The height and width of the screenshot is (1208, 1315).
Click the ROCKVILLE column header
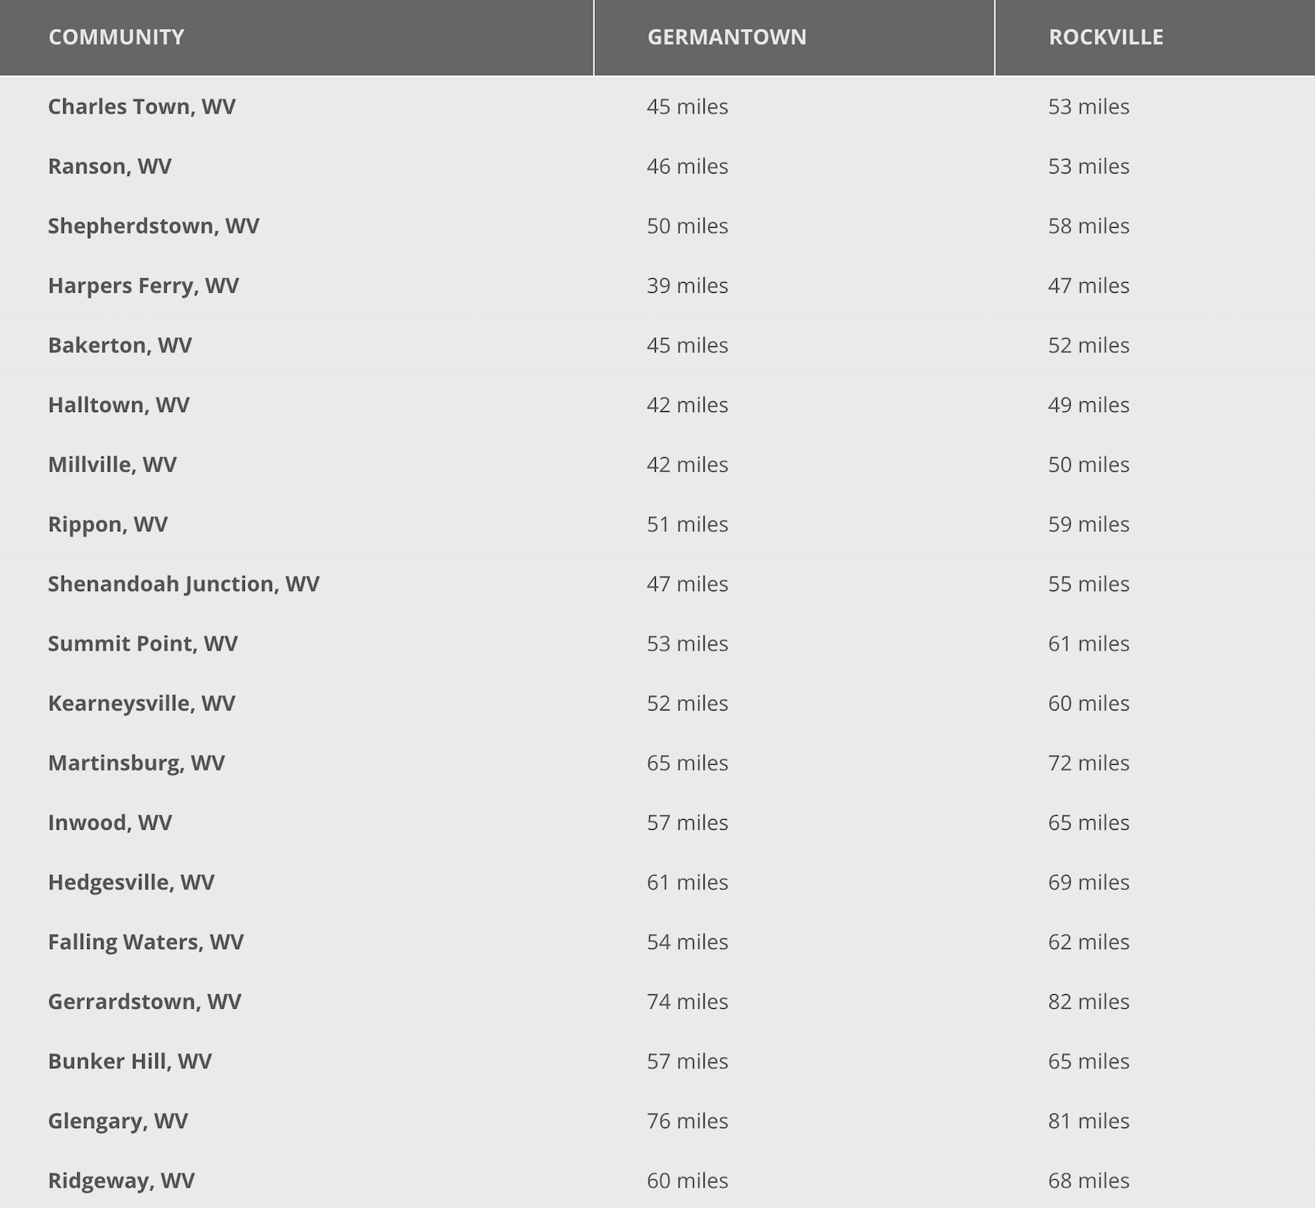pos(1105,37)
